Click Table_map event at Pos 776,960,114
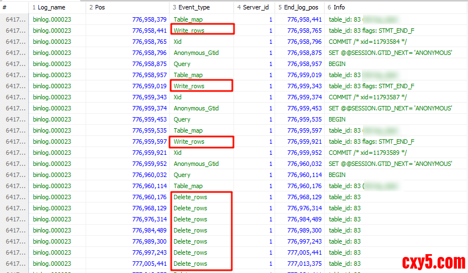The height and width of the screenshot is (273, 468). coord(188,186)
